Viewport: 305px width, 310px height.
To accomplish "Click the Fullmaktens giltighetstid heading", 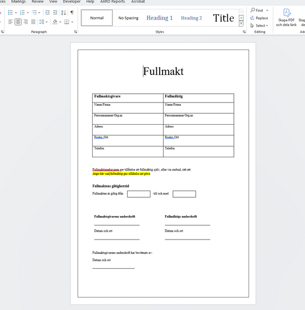I will (111, 186).
